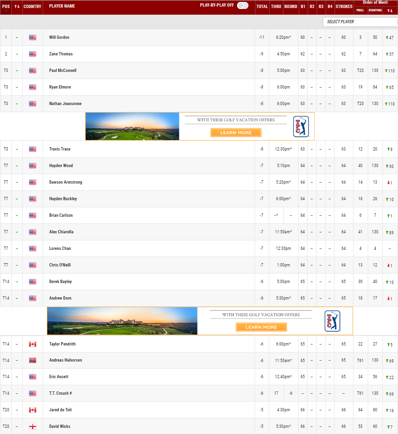398x434 pixels.
Task: Click the Canadian flag beside Taylor Pendrith
Action: tap(32, 344)
